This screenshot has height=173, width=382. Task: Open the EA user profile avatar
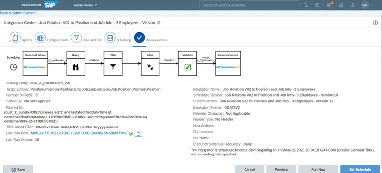coord(365,5)
